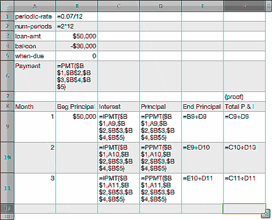Image resolution: width=272 pixels, height=220 pixels.
Task: Select column E header
Action: pos(203,6)
